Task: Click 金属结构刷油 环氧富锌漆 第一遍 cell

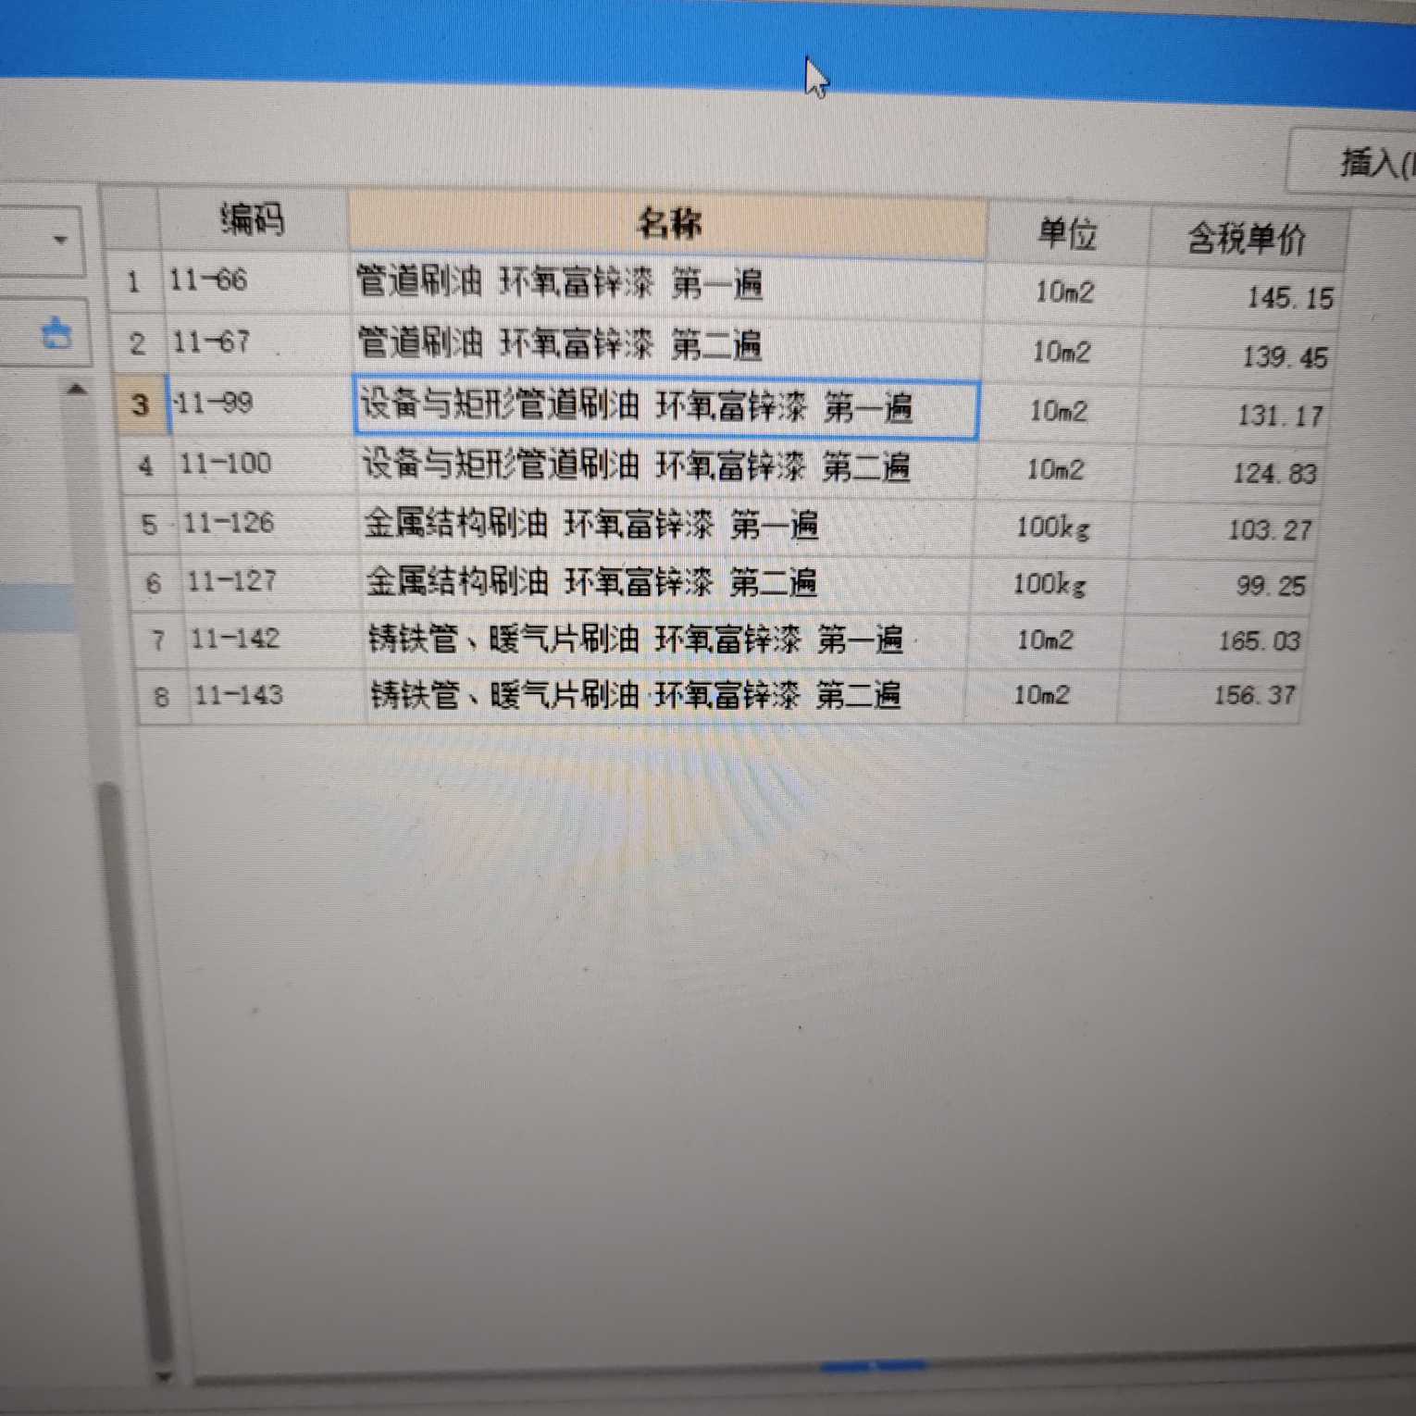Action: coord(666,526)
